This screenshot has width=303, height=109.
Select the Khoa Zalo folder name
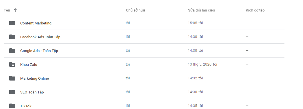tap(29, 65)
